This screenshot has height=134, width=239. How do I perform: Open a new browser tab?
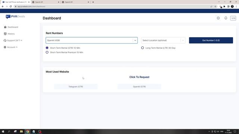click(x=93, y=2)
